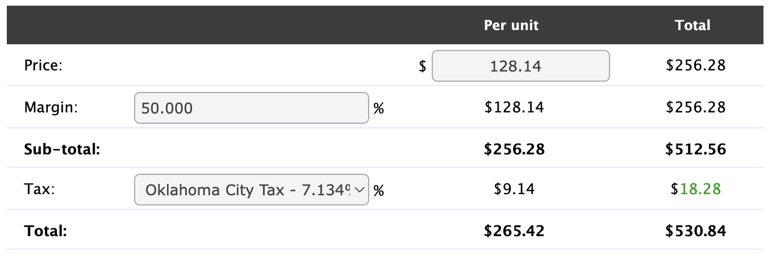Click the Tax dropdown chevron arrow
The height and width of the screenshot is (260, 768).
(359, 190)
